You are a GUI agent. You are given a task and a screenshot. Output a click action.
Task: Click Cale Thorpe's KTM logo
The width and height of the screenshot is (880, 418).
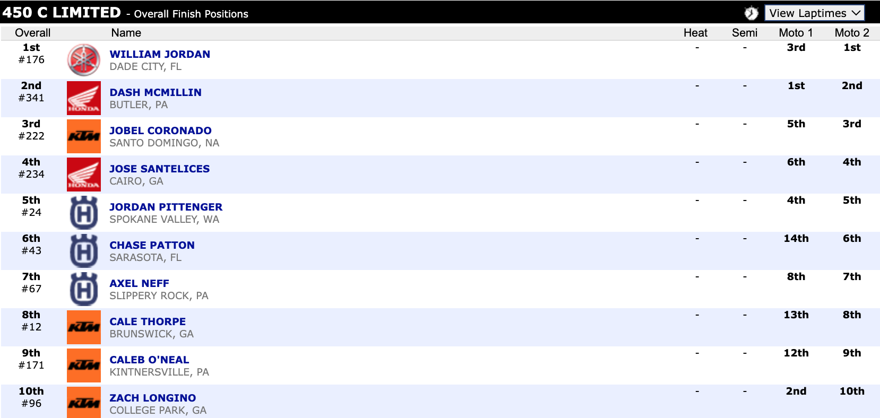click(x=83, y=327)
